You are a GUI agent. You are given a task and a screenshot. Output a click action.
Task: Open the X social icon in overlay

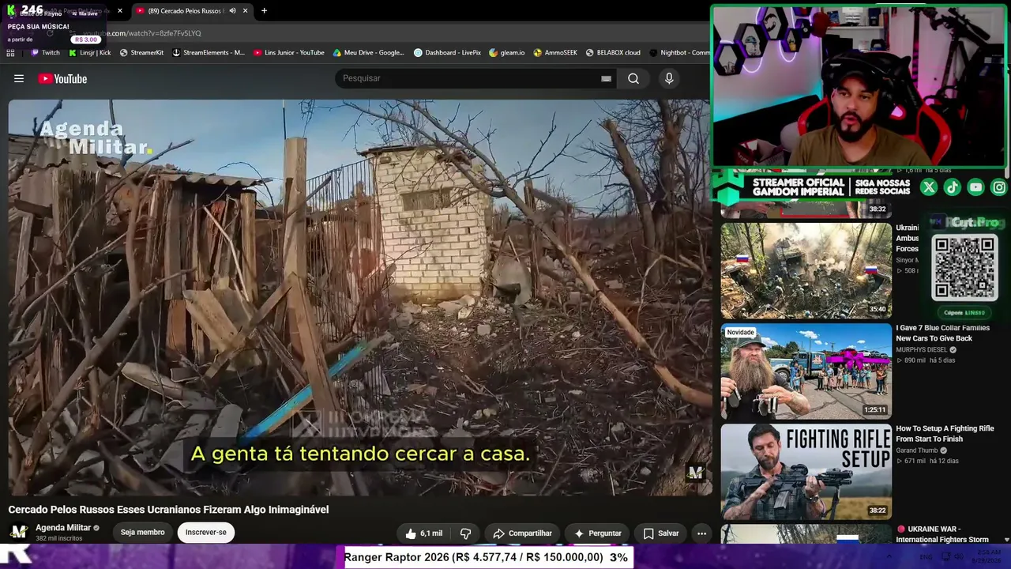[929, 187]
